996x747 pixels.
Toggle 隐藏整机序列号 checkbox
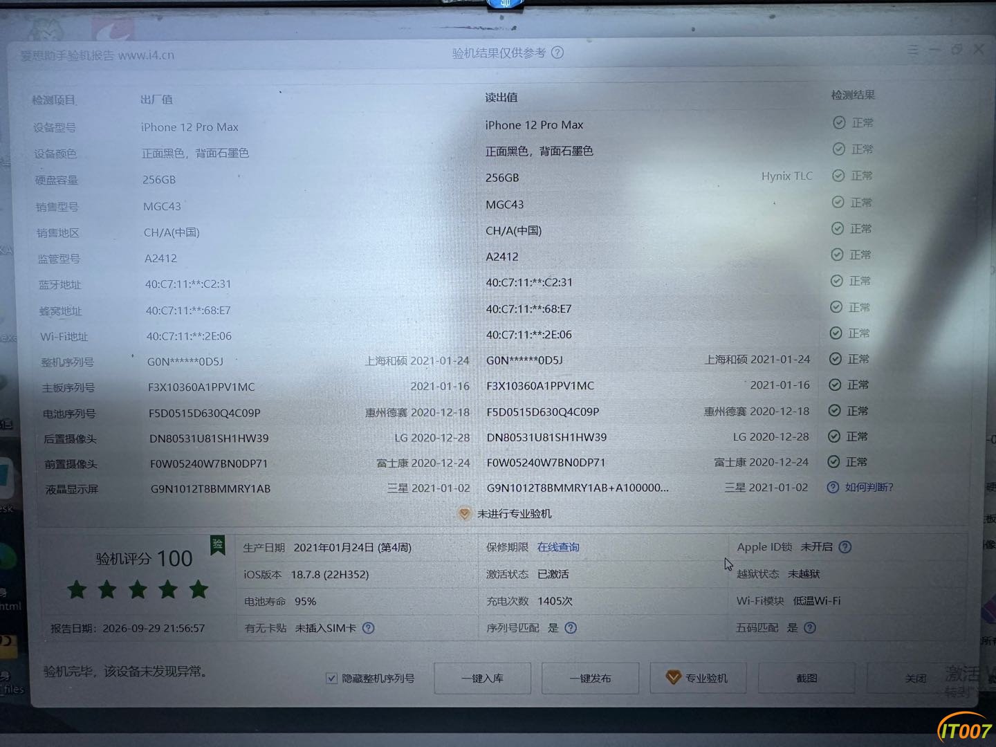(x=331, y=679)
